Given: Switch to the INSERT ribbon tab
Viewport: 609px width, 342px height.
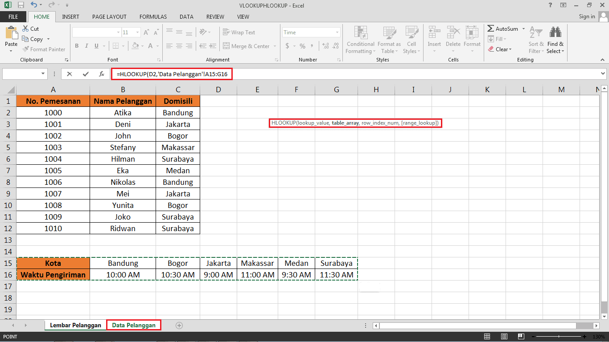Looking at the screenshot, I should click(71, 16).
